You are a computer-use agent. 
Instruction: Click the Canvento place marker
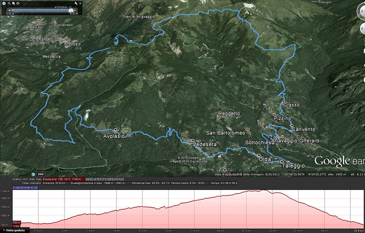tap(292, 126)
